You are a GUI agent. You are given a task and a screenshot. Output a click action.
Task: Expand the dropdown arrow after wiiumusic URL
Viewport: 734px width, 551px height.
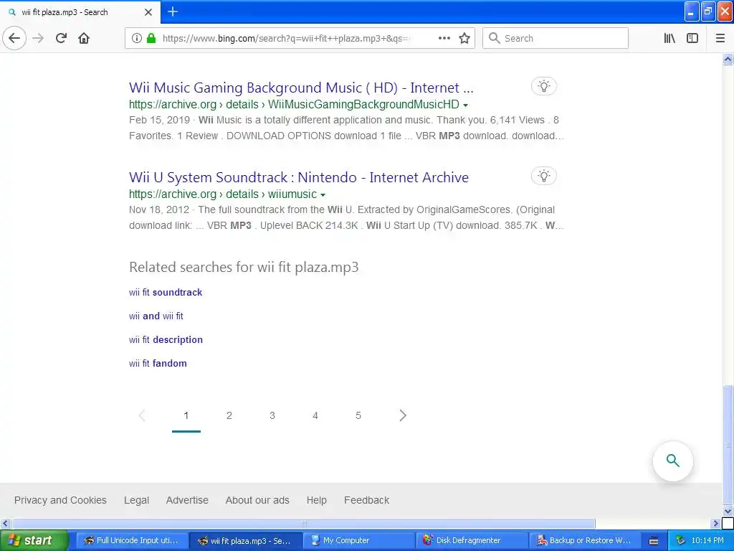click(x=323, y=195)
